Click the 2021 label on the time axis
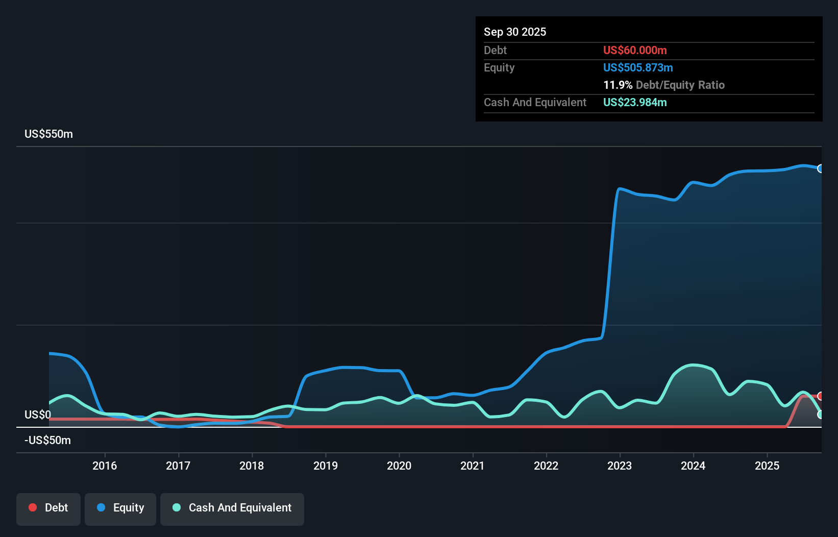Screen dimensions: 838x537 click(x=473, y=466)
